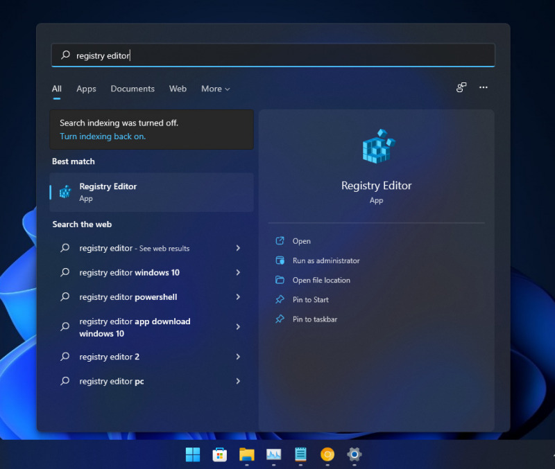The image size is (555, 469).
Task: Choose Run as administrator
Action: pyautogui.click(x=325, y=260)
